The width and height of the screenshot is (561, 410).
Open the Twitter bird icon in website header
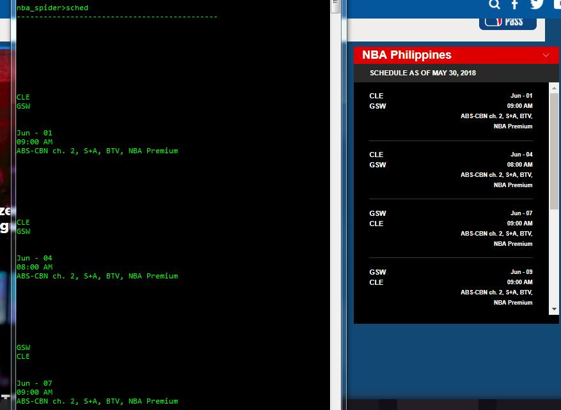tap(537, 4)
